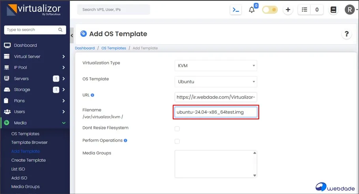Select Create Template in sidebar
The width and height of the screenshot is (359, 194).
click(28, 160)
